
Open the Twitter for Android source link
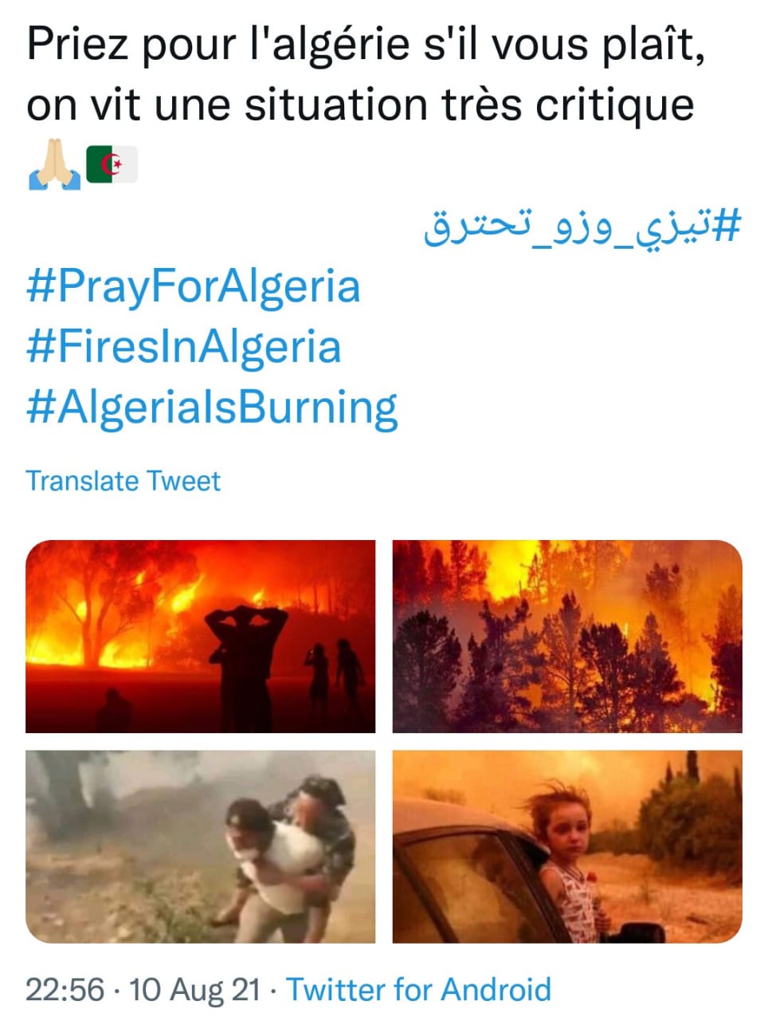click(x=418, y=989)
